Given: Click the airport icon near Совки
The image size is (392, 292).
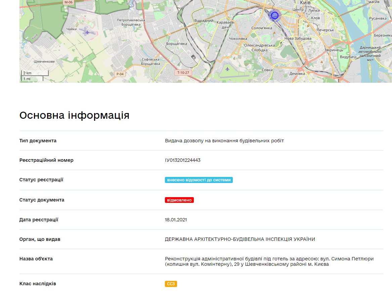Looking at the screenshot, I should click(227, 69).
